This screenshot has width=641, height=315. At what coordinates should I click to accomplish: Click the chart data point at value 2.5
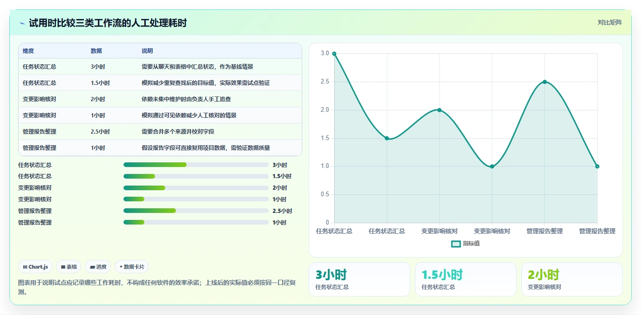(x=544, y=82)
